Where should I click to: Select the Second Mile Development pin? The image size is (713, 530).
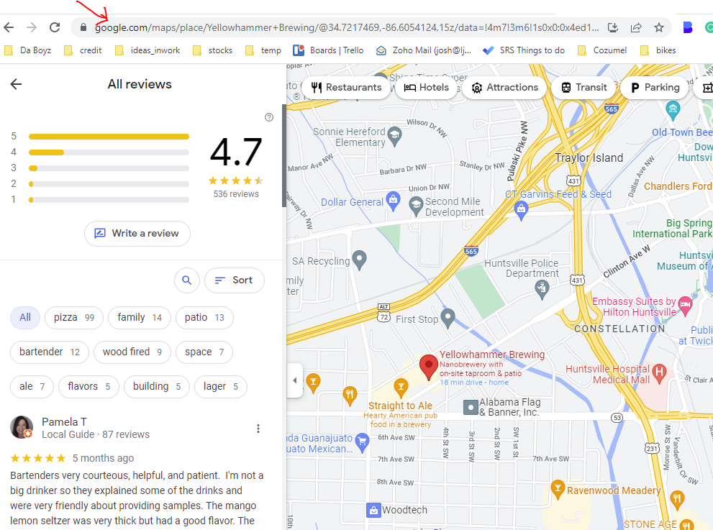(x=416, y=206)
